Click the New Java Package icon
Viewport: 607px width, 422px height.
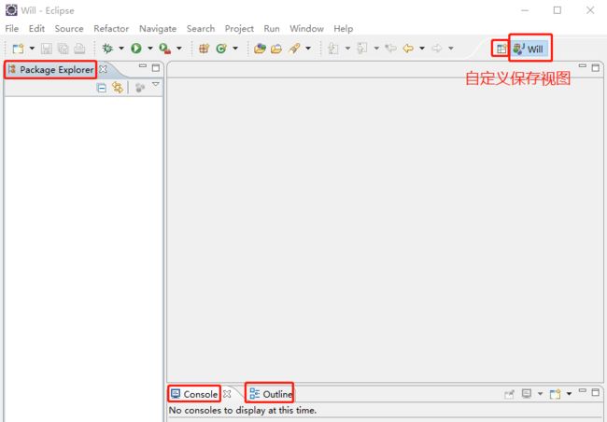(204, 49)
